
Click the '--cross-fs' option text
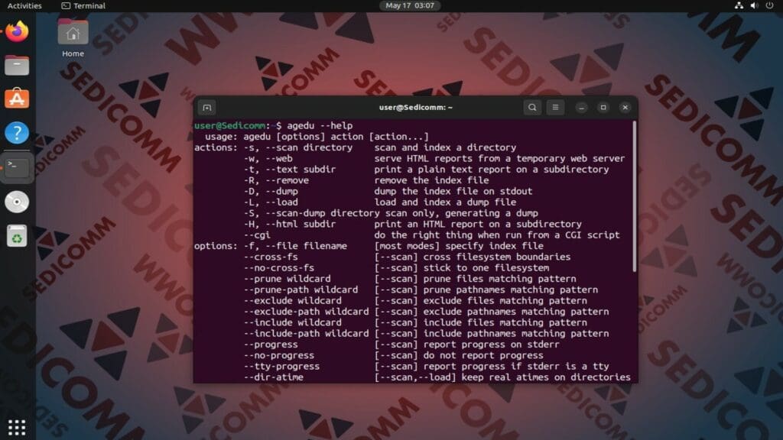pyautogui.click(x=271, y=257)
